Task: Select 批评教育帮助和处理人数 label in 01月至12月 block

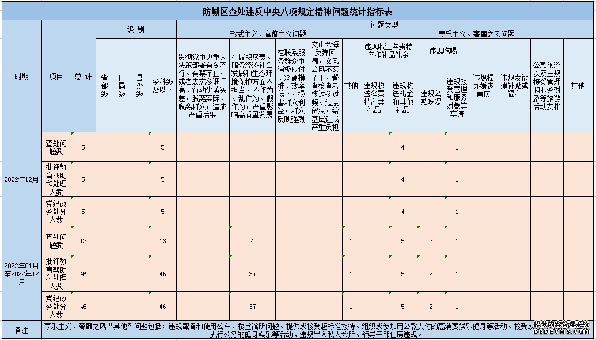Action: click(x=56, y=273)
